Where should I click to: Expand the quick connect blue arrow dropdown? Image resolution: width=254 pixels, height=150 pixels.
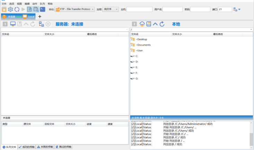tap(239, 9)
